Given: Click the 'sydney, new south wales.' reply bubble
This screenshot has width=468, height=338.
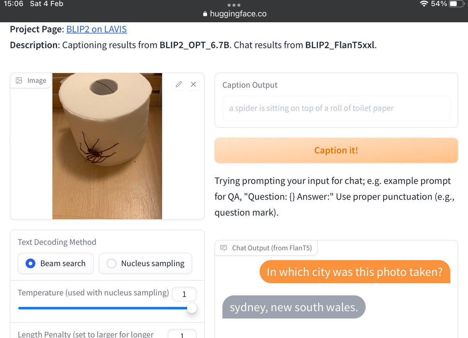Looking at the screenshot, I should click(294, 307).
